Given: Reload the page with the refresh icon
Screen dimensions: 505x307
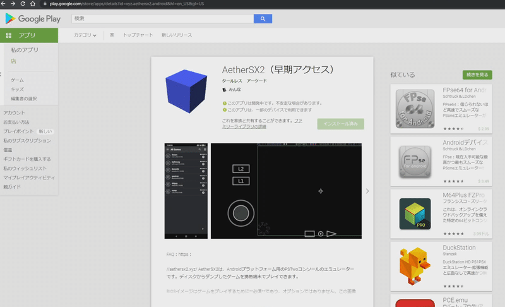Looking at the screenshot, I should (x=23, y=4).
